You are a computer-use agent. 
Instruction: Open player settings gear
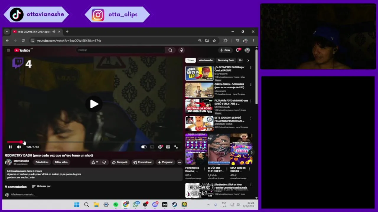coord(160,147)
